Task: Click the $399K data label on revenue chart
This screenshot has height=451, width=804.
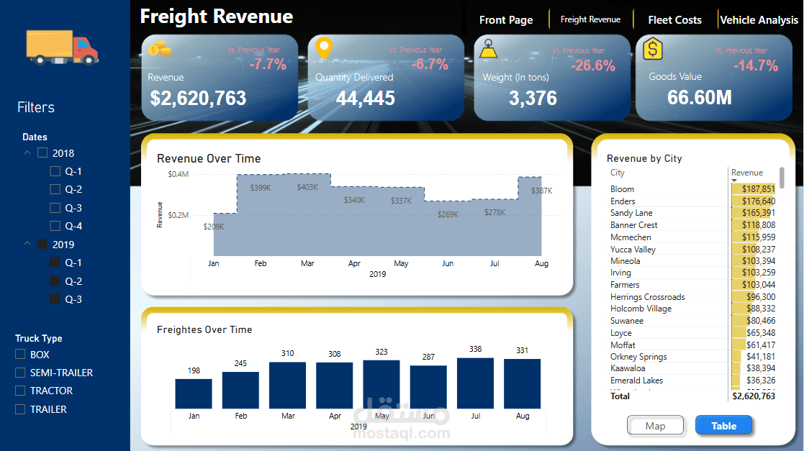Action: pyautogui.click(x=261, y=188)
